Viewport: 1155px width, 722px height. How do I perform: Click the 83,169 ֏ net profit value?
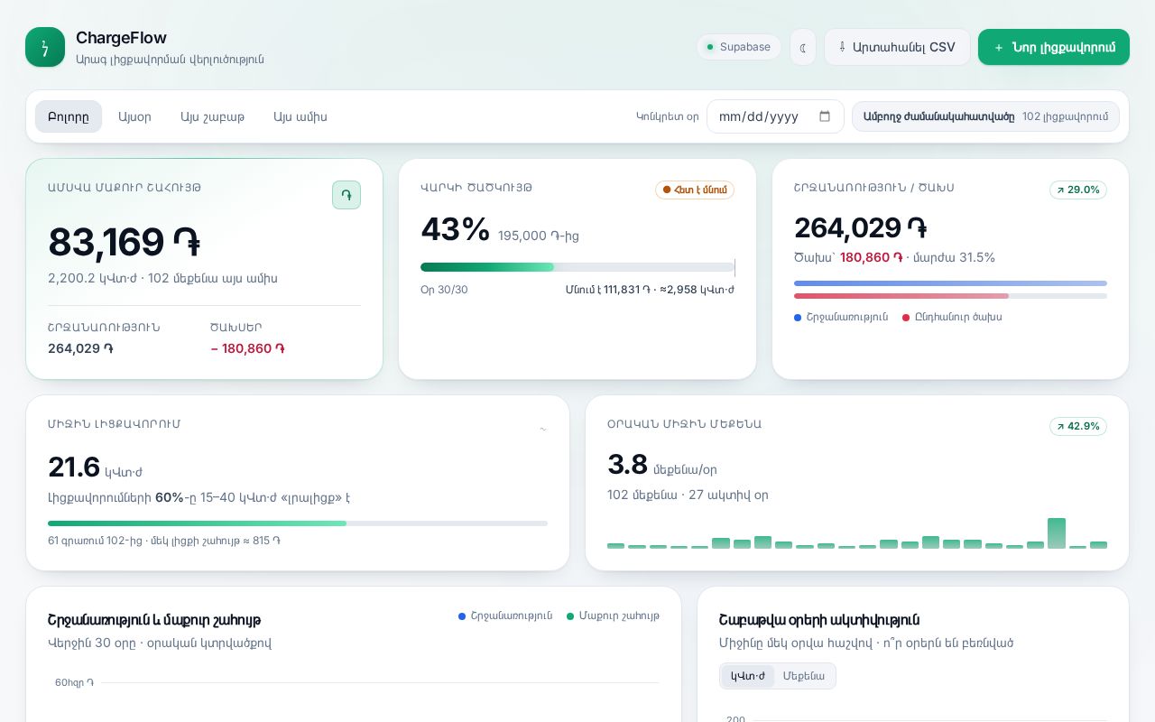[124, 242]
